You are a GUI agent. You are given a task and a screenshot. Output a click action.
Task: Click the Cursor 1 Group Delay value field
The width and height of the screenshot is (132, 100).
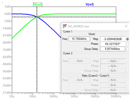112,49
